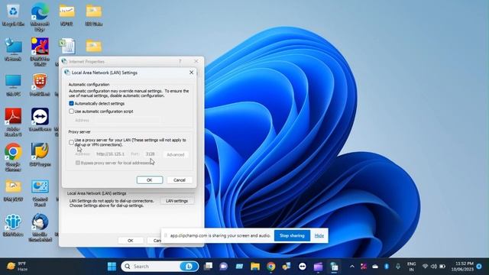Show hidden icons with the tray chevron

352,267
